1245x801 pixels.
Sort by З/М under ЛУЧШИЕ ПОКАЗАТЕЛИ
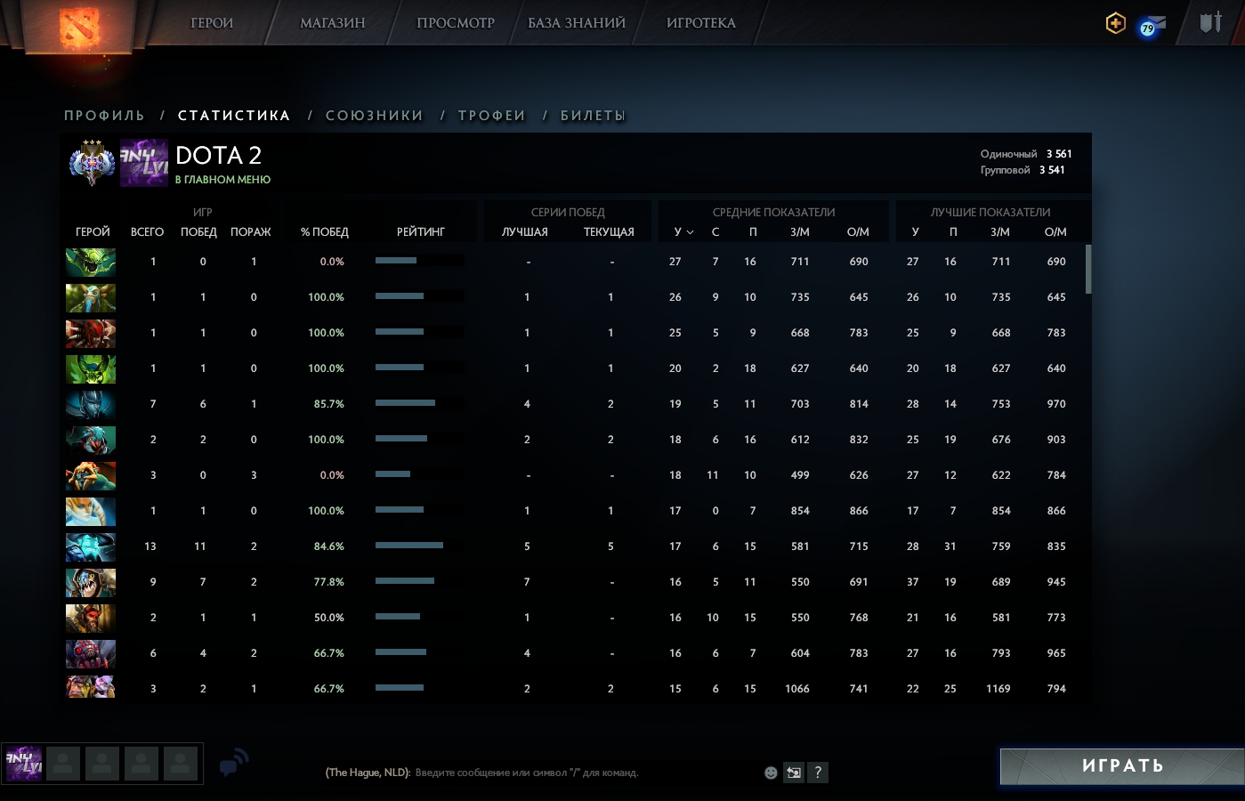point(1000,232)
